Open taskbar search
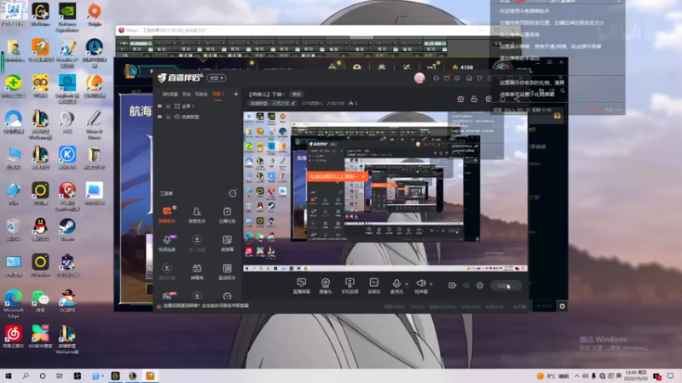Screen dimensions: 682x383 click(x=26, y=376)
